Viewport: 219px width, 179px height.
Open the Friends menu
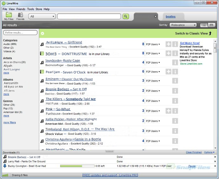pos(21,9)
